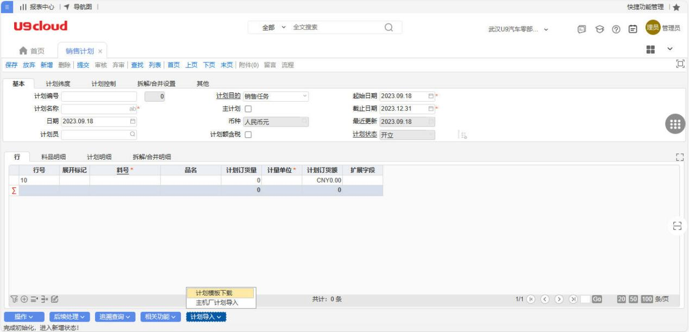The width and height of the screenshot is (689, 332).
Task: Open the 全部 search scope dropdown
Action: 274,27
